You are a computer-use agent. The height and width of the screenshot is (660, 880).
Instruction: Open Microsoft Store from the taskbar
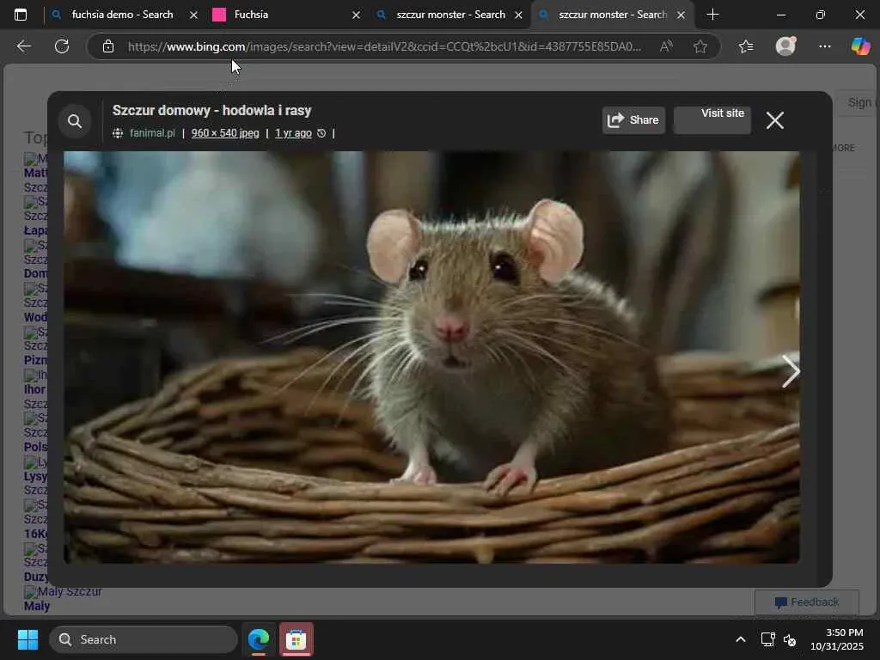coord(296,639)
